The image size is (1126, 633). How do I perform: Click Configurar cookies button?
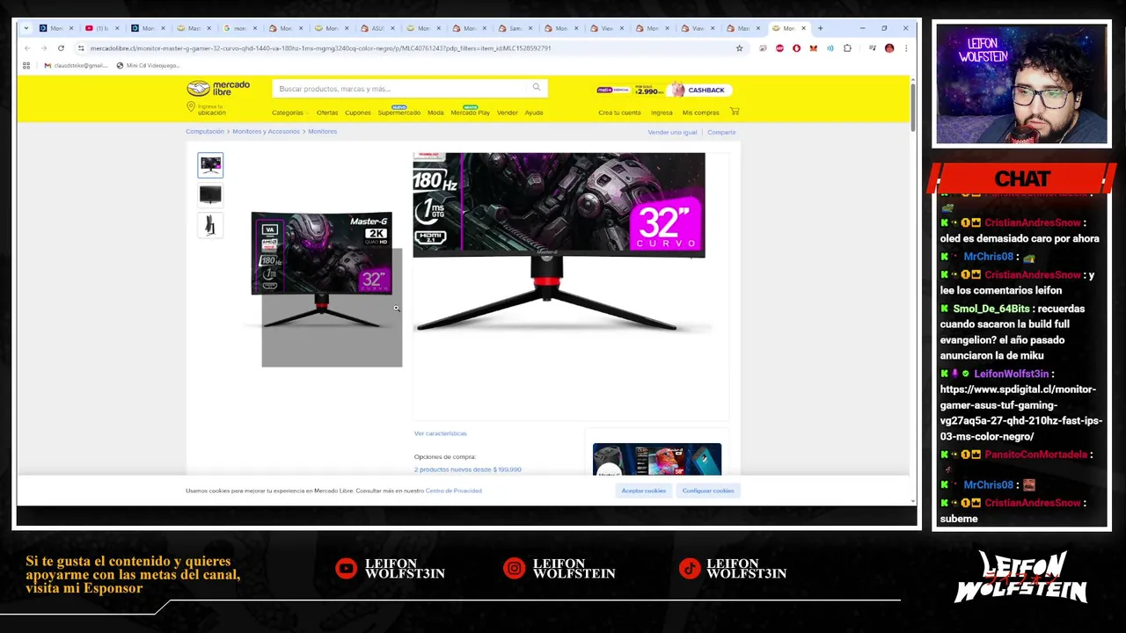tap(708, 491)
